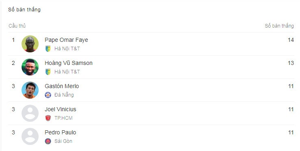Click Pape Omar Faye's player photo
The image size is (300, 151).
[30, 44]
